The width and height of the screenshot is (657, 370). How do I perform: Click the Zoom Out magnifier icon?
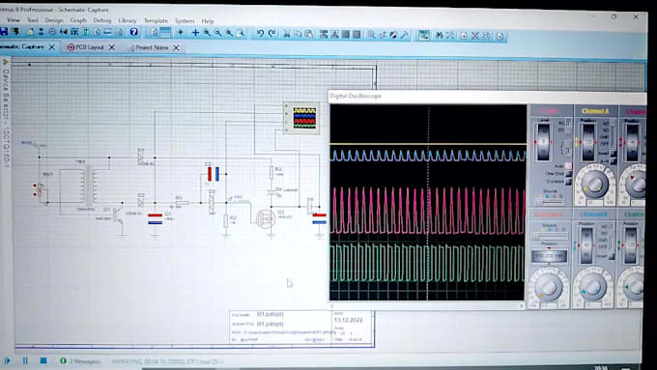[218, 33]
